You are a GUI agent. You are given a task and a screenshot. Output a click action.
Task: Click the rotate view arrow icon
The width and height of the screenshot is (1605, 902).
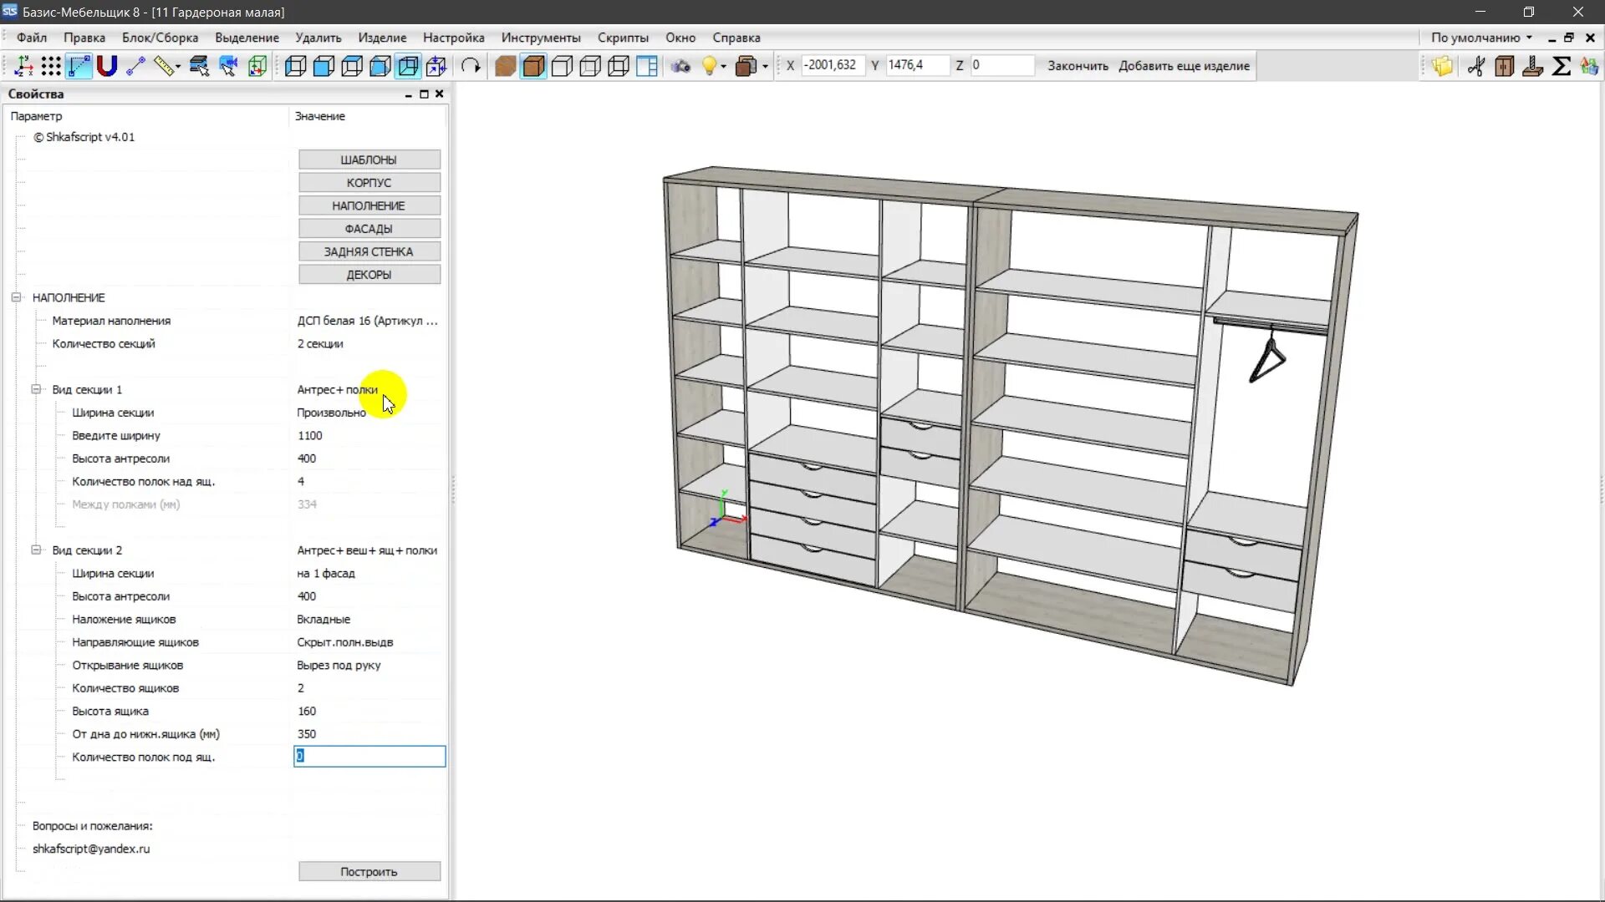[x=471, y=66]
